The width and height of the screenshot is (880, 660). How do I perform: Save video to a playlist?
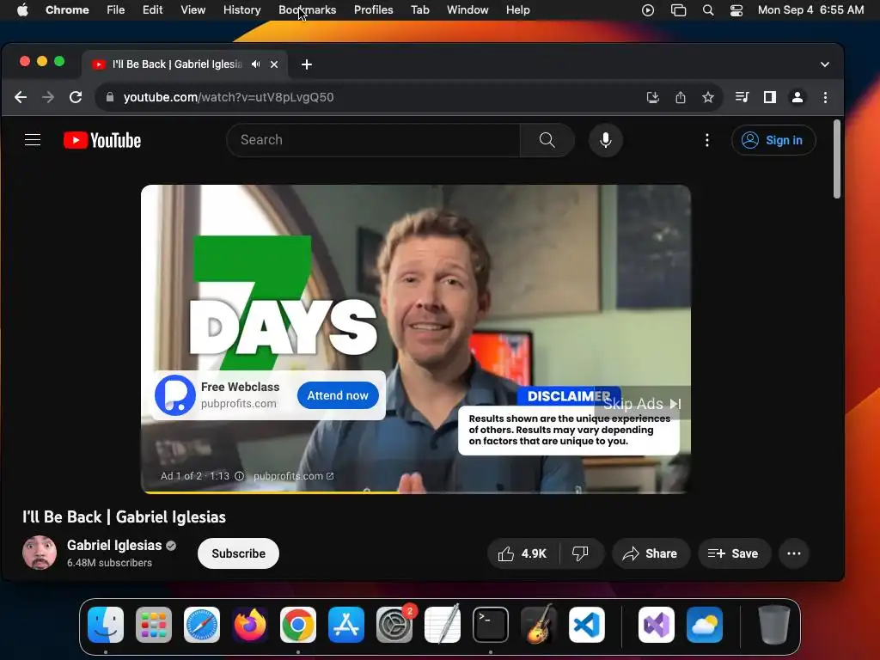tap(734, 553)
